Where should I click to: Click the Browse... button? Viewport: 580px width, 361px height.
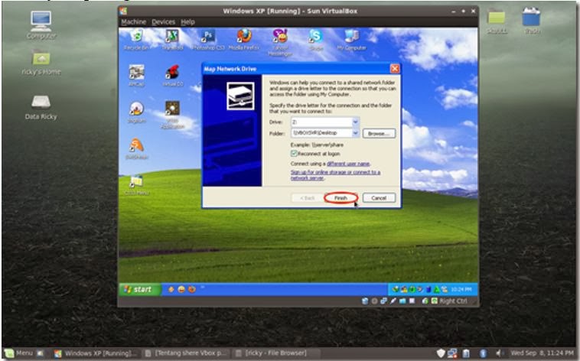pyautogui.click(x=379, y=133)
